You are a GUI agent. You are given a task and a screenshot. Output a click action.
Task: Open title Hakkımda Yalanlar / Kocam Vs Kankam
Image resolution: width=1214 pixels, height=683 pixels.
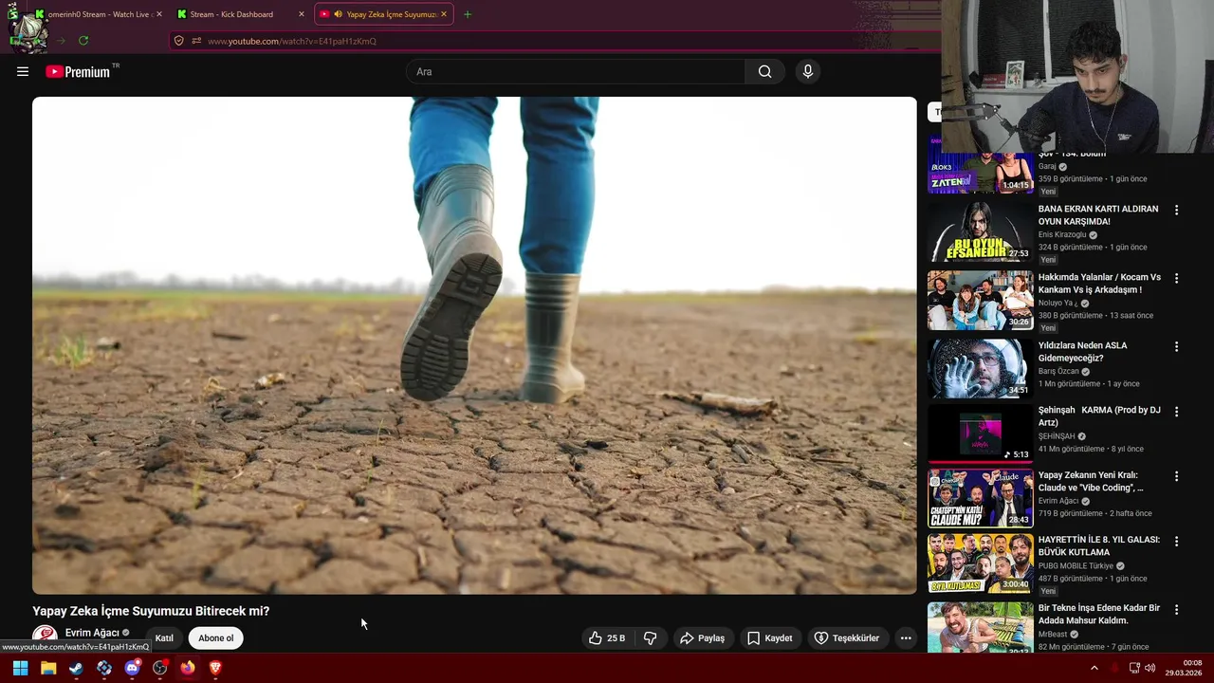[x=1099, y=283]
